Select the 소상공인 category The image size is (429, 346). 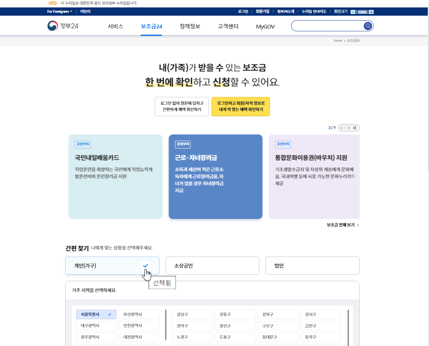[x=212, y=265]
